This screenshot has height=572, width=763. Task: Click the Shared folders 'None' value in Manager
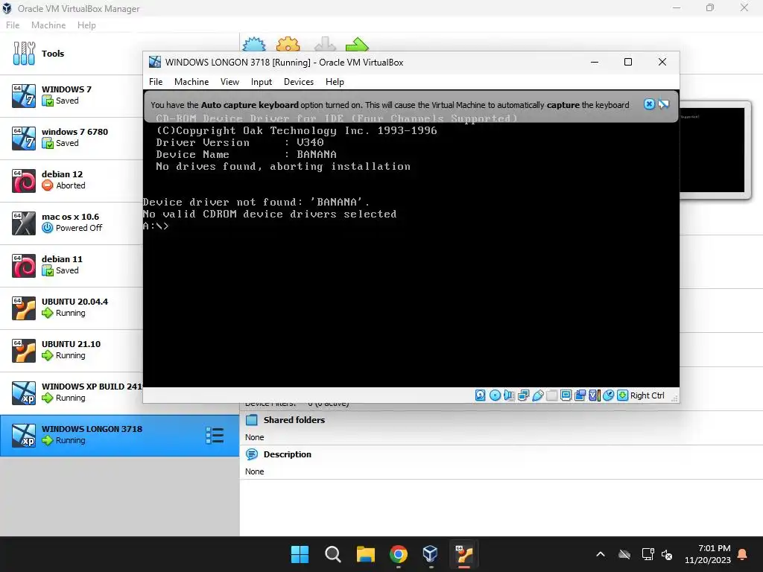pyautogui.click(x=255, y=437)
